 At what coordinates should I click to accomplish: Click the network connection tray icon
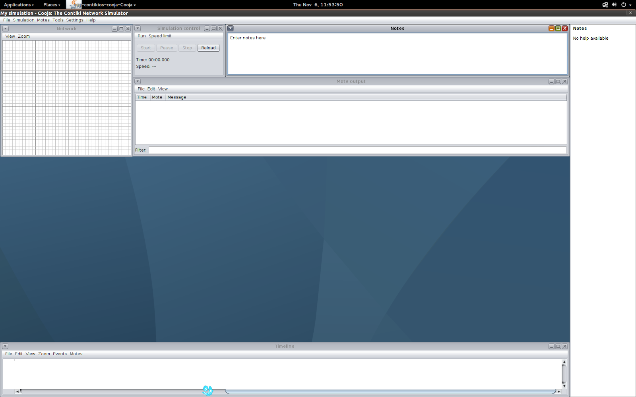[x=605, y=5]
